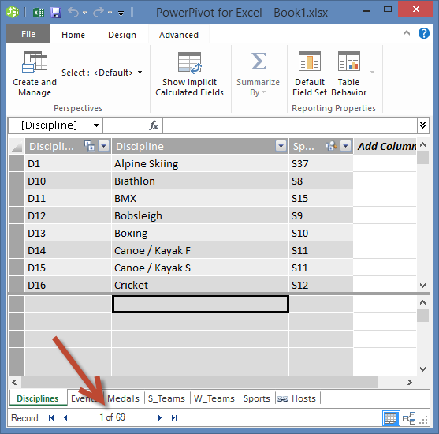Screen dimensions: 439x434
Task: Click relationship icon on DisciplineID header
Action: [x=90, y=146]
